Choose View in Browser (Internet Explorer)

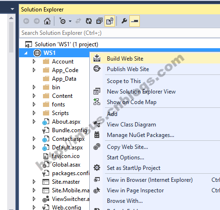[x=156, y=180]
